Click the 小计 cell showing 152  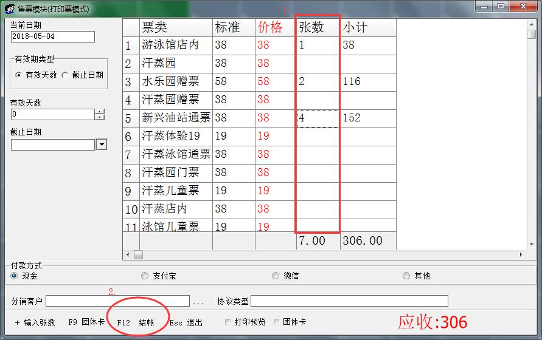coord(369,119)
